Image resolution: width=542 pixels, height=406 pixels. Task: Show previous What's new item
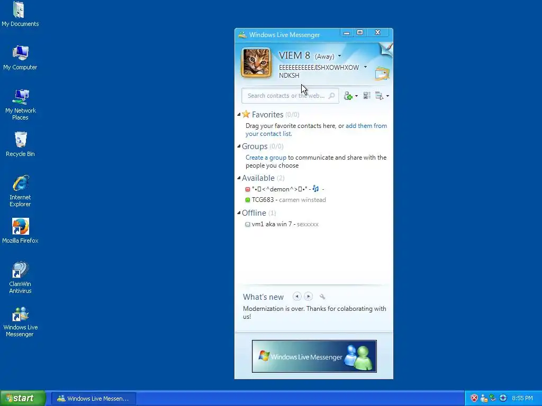(297, 296)
